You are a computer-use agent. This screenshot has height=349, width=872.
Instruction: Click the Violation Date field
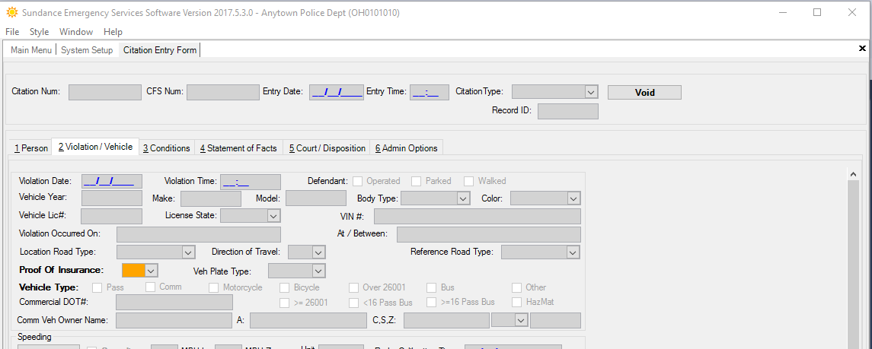(x=112, y=182)
